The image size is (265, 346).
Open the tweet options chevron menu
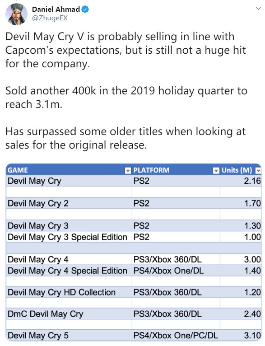[x=258, y=9]
